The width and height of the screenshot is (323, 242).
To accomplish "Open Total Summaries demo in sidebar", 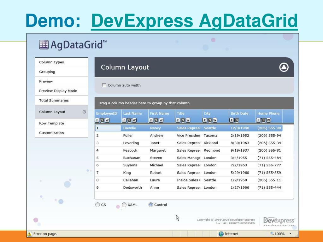I will [x=62, y=101].
